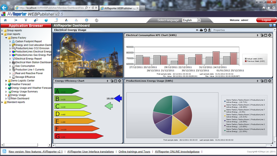277x156 pixels.
Task: Select Gas Consumption report
Action: pos(25,66)
